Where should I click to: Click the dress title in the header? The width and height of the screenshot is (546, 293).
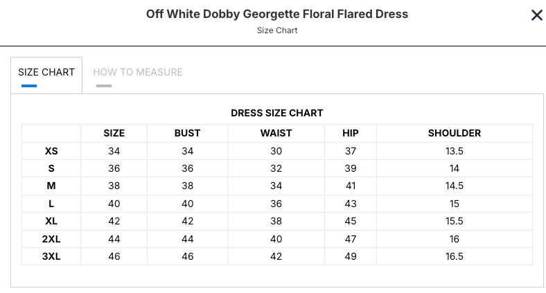click(276, 14)
